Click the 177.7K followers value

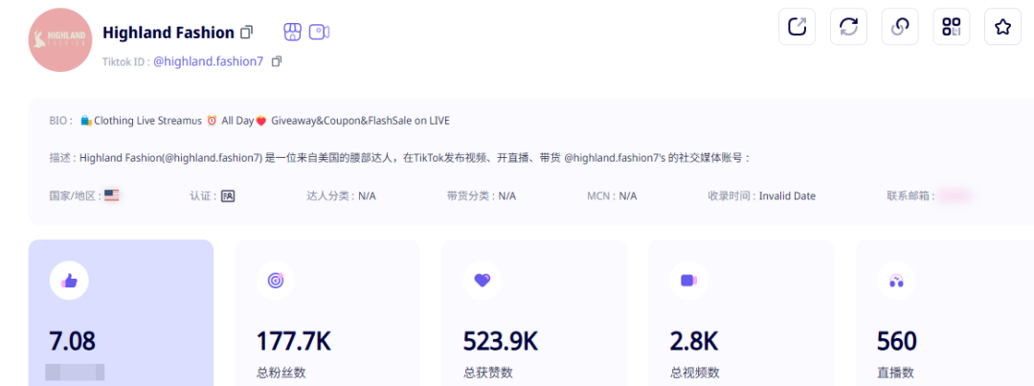tap(294, 341)
